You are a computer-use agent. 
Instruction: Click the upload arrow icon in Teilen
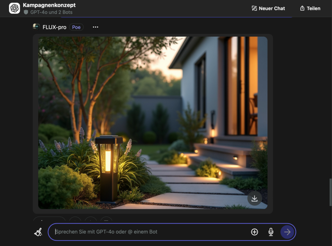(302, 8)
